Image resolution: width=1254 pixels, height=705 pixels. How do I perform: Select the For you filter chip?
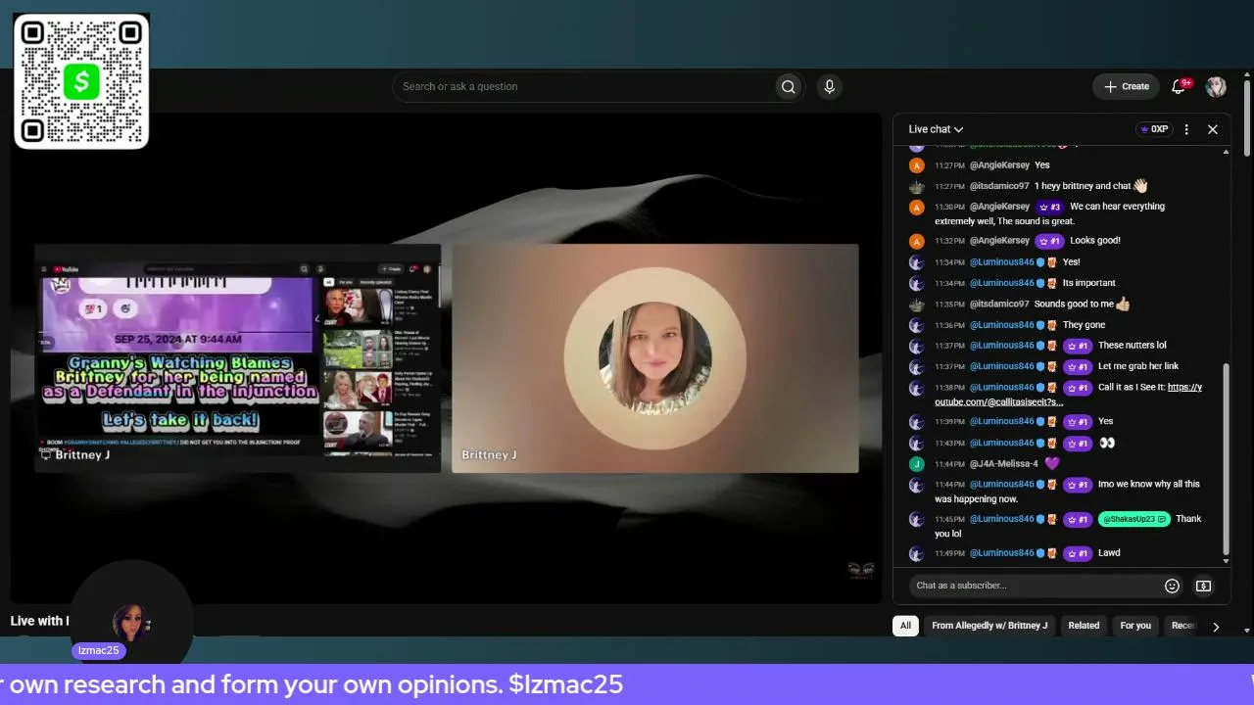tap(1135, 626)
